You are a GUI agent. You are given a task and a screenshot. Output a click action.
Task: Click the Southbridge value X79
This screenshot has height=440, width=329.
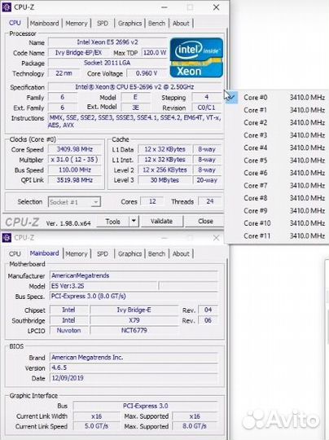134,320
